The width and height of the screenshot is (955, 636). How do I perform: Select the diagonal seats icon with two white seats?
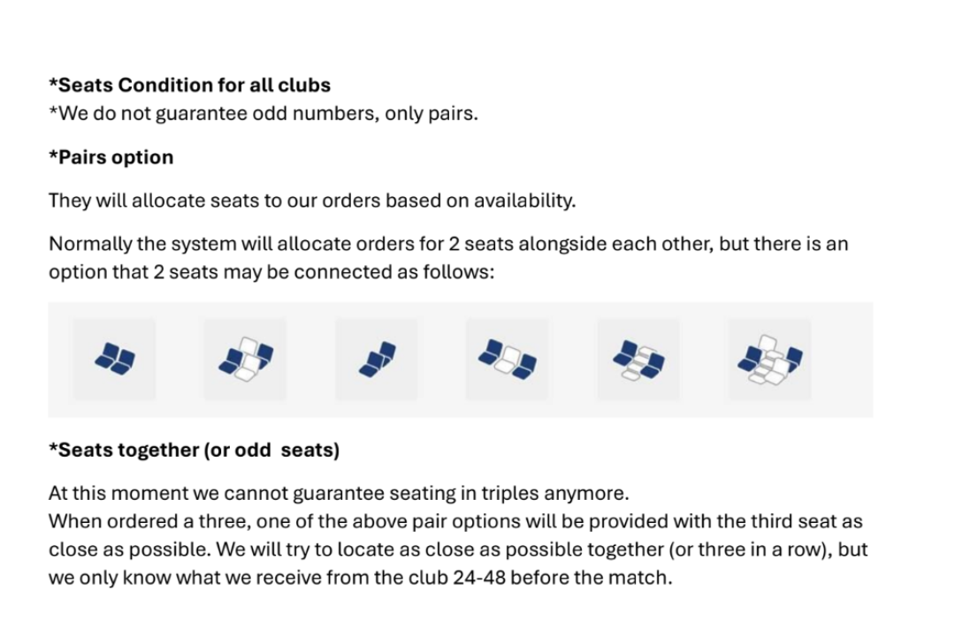pos(246,359)
